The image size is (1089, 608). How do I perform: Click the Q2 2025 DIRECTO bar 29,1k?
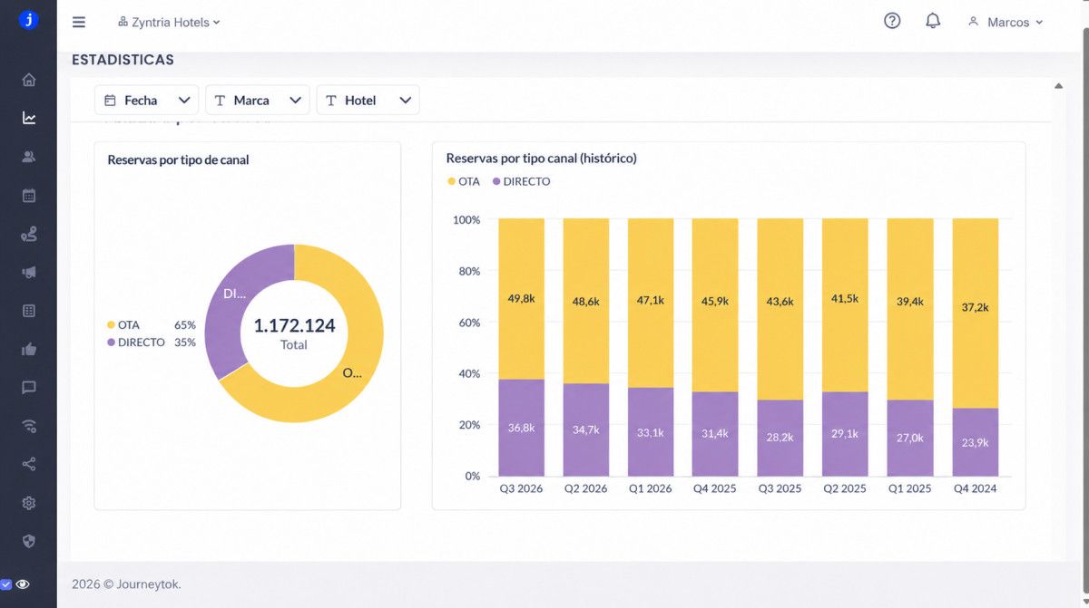845,434
